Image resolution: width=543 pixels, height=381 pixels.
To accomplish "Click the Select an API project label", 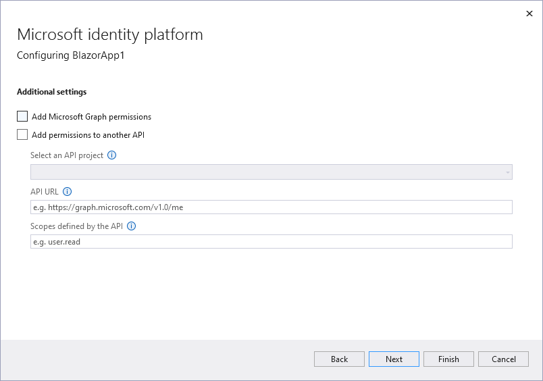I will (67, 155).
